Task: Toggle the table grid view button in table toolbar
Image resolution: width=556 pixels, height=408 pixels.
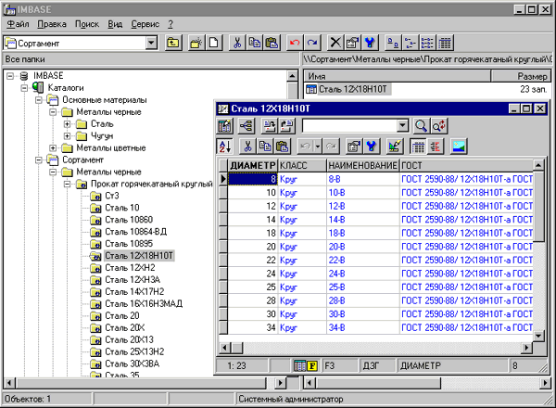Action: [x=418, y=146]
